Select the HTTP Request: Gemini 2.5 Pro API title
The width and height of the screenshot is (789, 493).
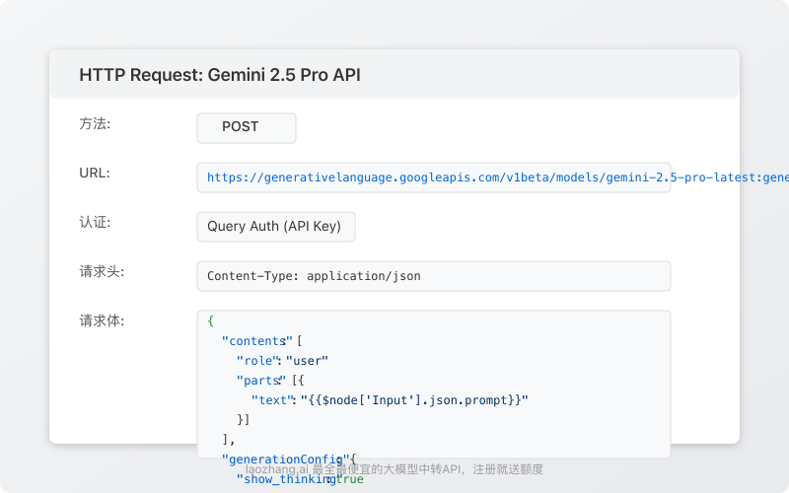point(220,75)
